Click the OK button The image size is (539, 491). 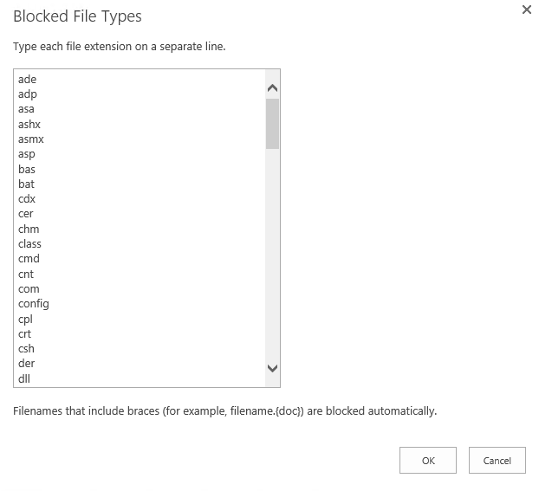428,461
